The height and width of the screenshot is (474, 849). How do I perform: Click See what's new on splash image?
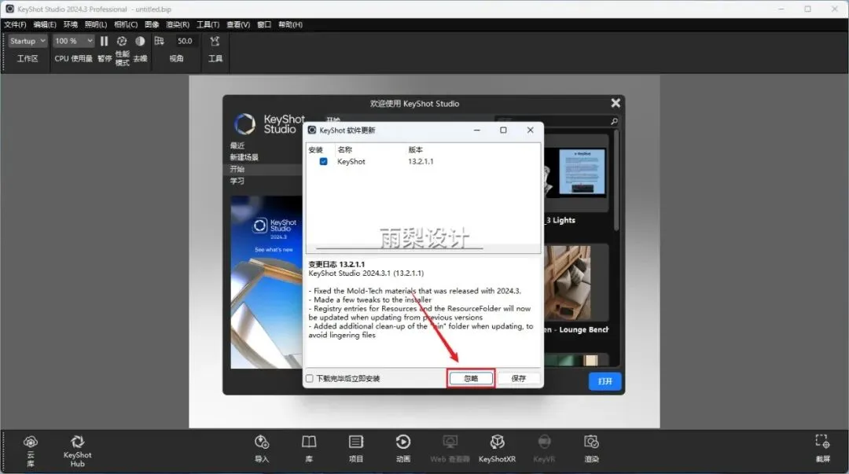pyautogui.click(x=274, y=250)
